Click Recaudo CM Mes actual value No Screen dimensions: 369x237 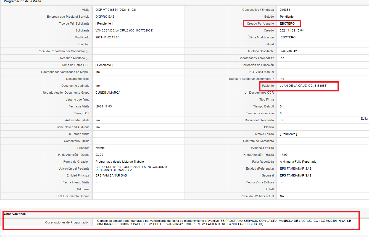coord(282,196)
